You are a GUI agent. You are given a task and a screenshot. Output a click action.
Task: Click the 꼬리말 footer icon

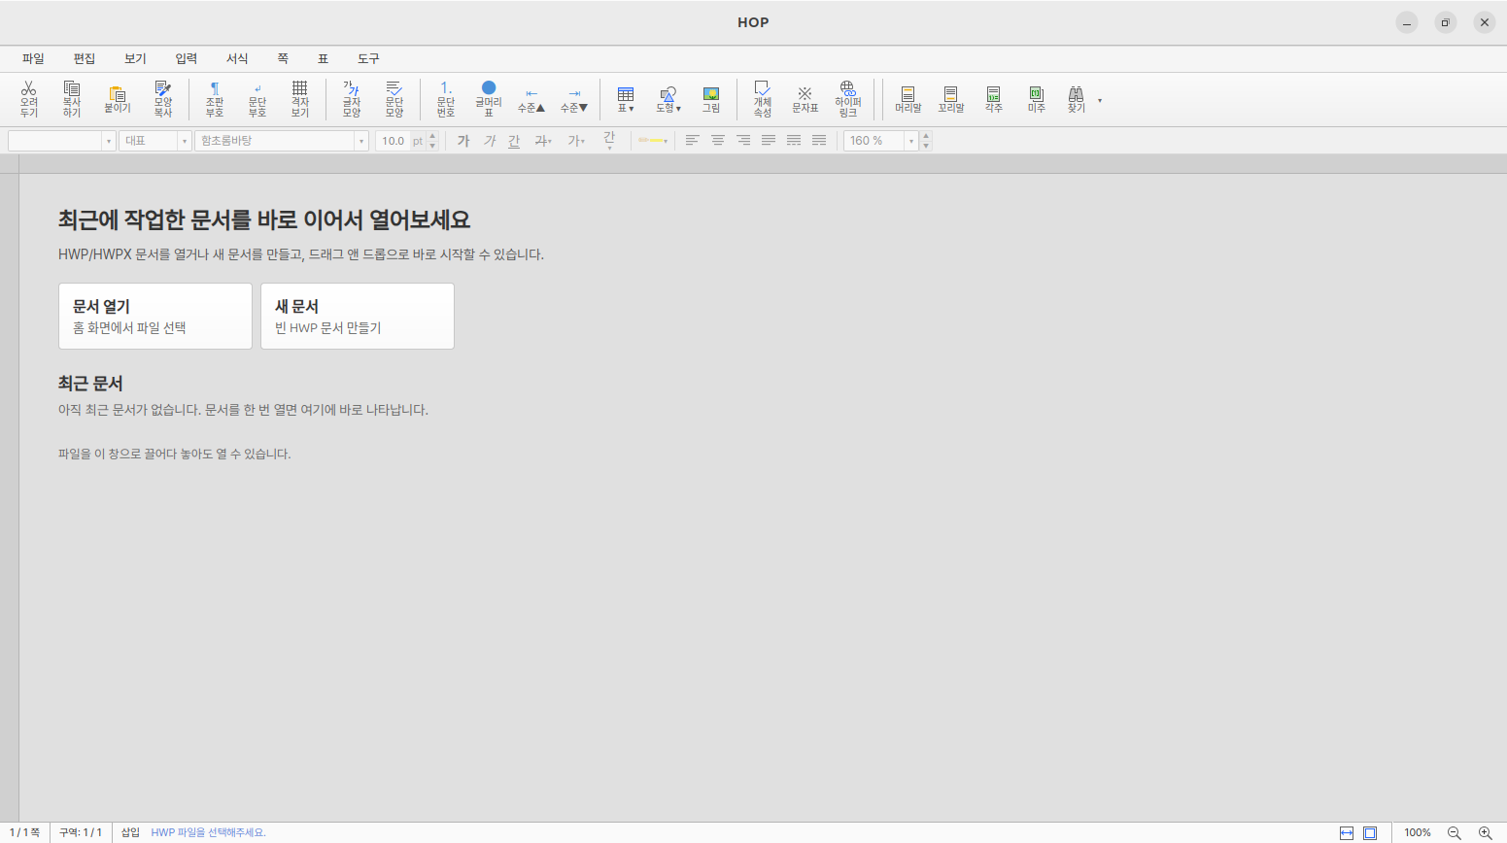point(951,99)
